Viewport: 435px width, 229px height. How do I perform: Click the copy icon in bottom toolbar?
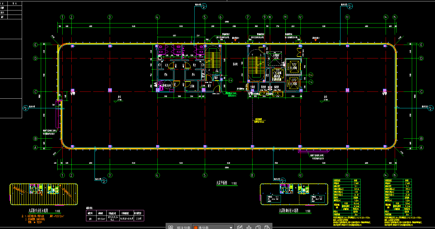click(258, 227)
